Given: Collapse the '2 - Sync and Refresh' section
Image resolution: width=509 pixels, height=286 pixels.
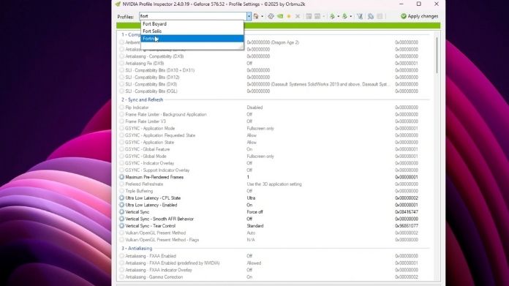Looking at the screenshot, I should [x=142, y=99].
